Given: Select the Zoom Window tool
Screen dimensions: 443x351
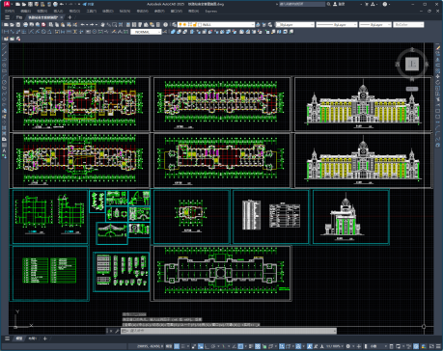Looking at the screenshot, I should tap(115, 24).
